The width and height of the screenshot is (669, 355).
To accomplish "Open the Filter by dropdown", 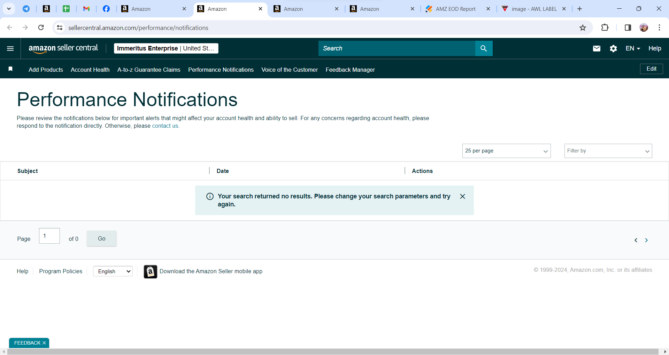I will coord(608,151).
